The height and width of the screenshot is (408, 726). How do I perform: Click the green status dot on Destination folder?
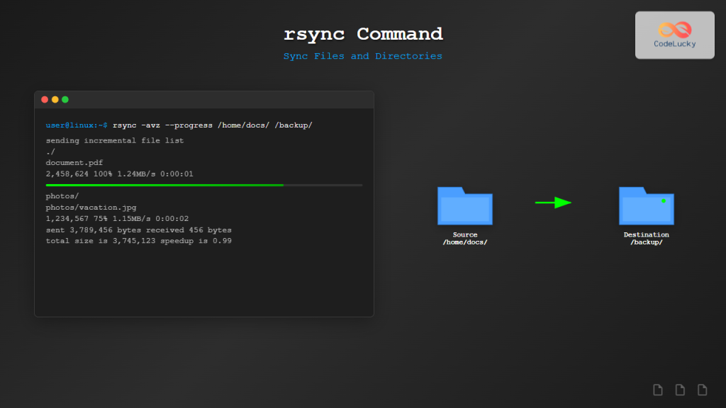[664, 200]
